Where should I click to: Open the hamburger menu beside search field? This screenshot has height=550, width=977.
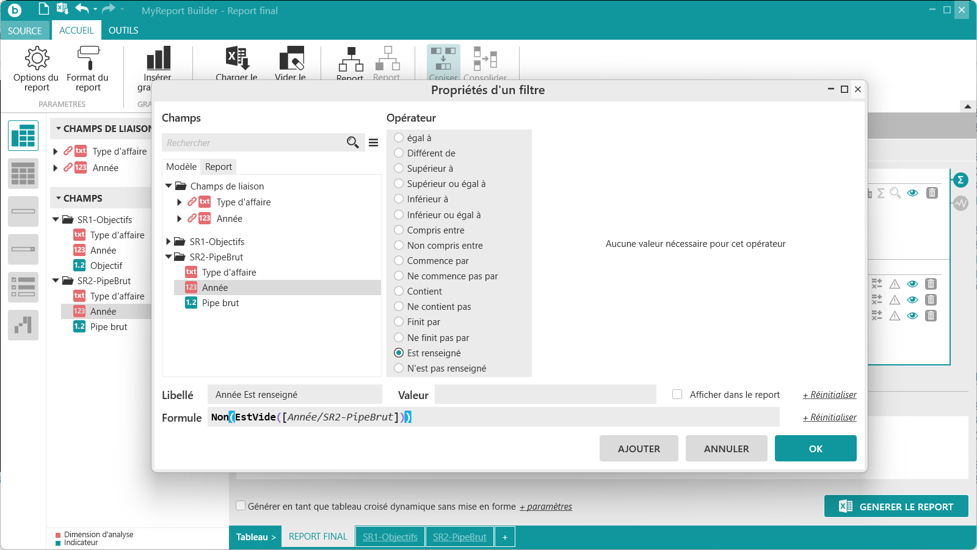(x=373, y=142)
